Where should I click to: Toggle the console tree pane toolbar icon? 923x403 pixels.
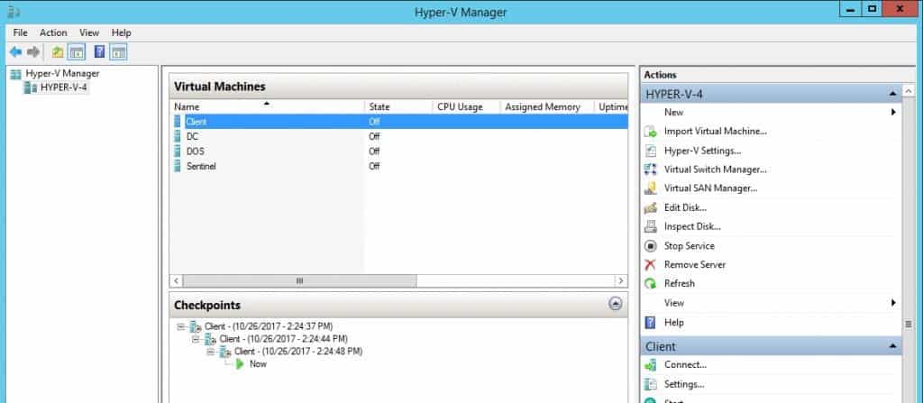[x=76, y=52]
